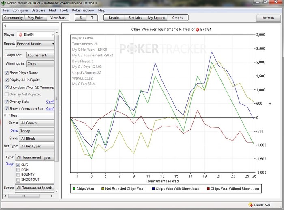This screenshot has height=210, width=284.
Task: Click the horizontal scroll right arrow
Action: tap(52, 196)
